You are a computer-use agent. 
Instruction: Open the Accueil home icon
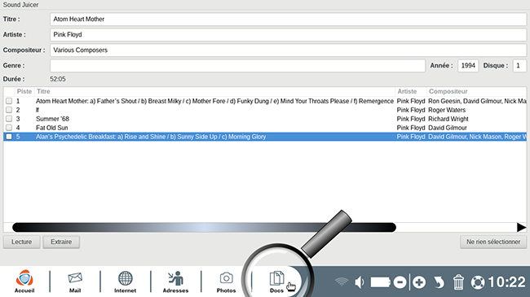pyautogui.click(x=24, y=282)
